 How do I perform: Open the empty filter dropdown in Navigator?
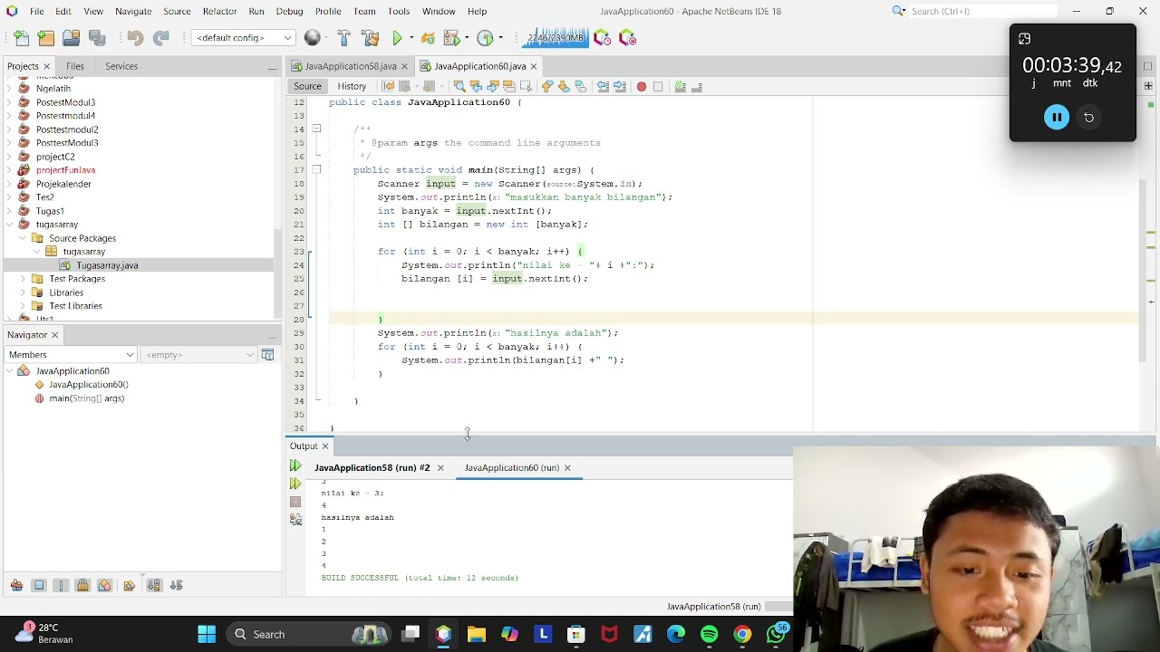[x=199, y=355]
